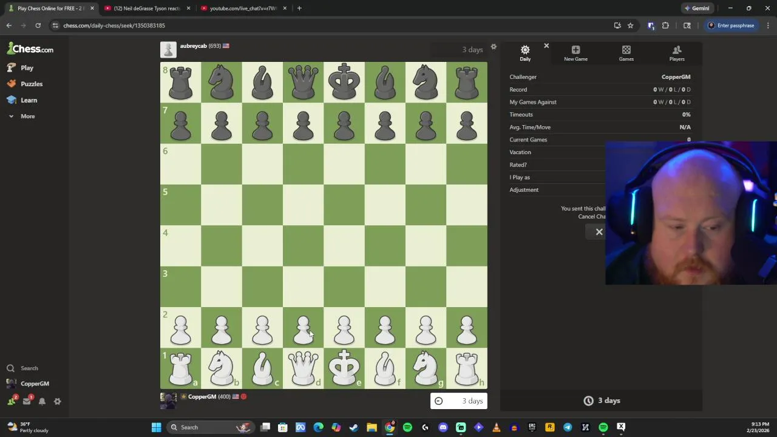This screenshot has height=437, width=777.
Task: Switch to the New Game tab
Action: 575,53
